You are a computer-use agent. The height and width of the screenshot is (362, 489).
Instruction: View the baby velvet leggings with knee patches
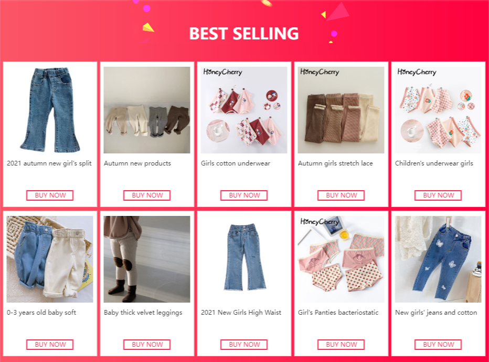147,259
